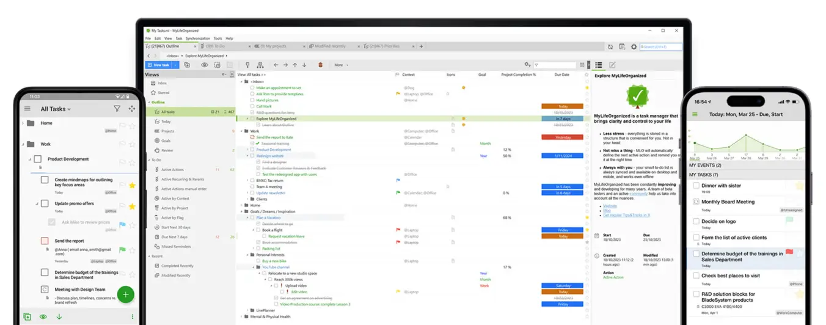
Task: Collapse the To-Do section in Views
Action: pyautogui.click(x=148, y=160)
